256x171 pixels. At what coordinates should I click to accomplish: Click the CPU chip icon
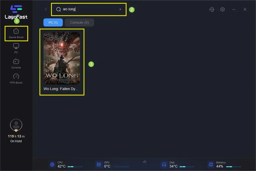point(52,164)
